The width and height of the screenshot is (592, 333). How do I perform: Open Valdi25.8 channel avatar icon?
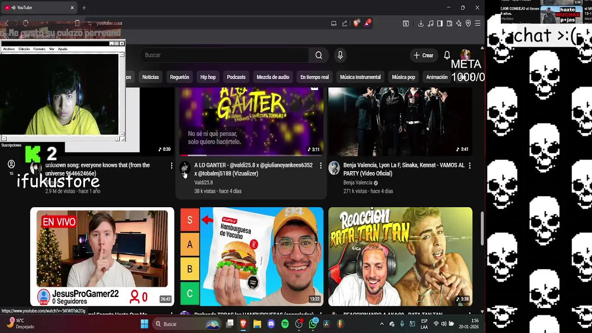pyautogui.click(x=185, y=168)
